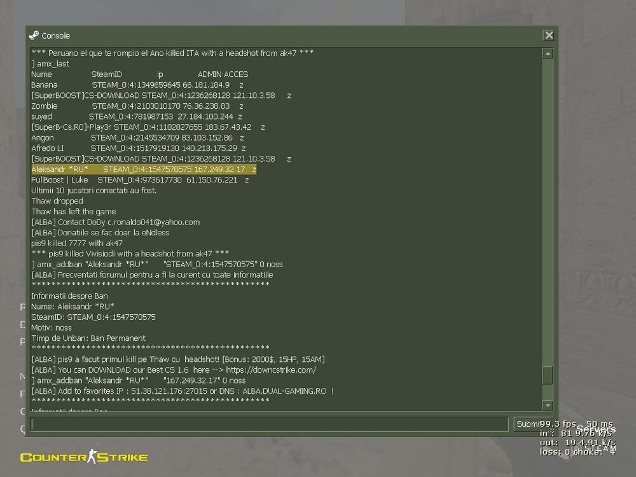Click the Counter-Strike logo
Image resolution: width=636 pixels, height=477 pixels.
click(84, 457)
